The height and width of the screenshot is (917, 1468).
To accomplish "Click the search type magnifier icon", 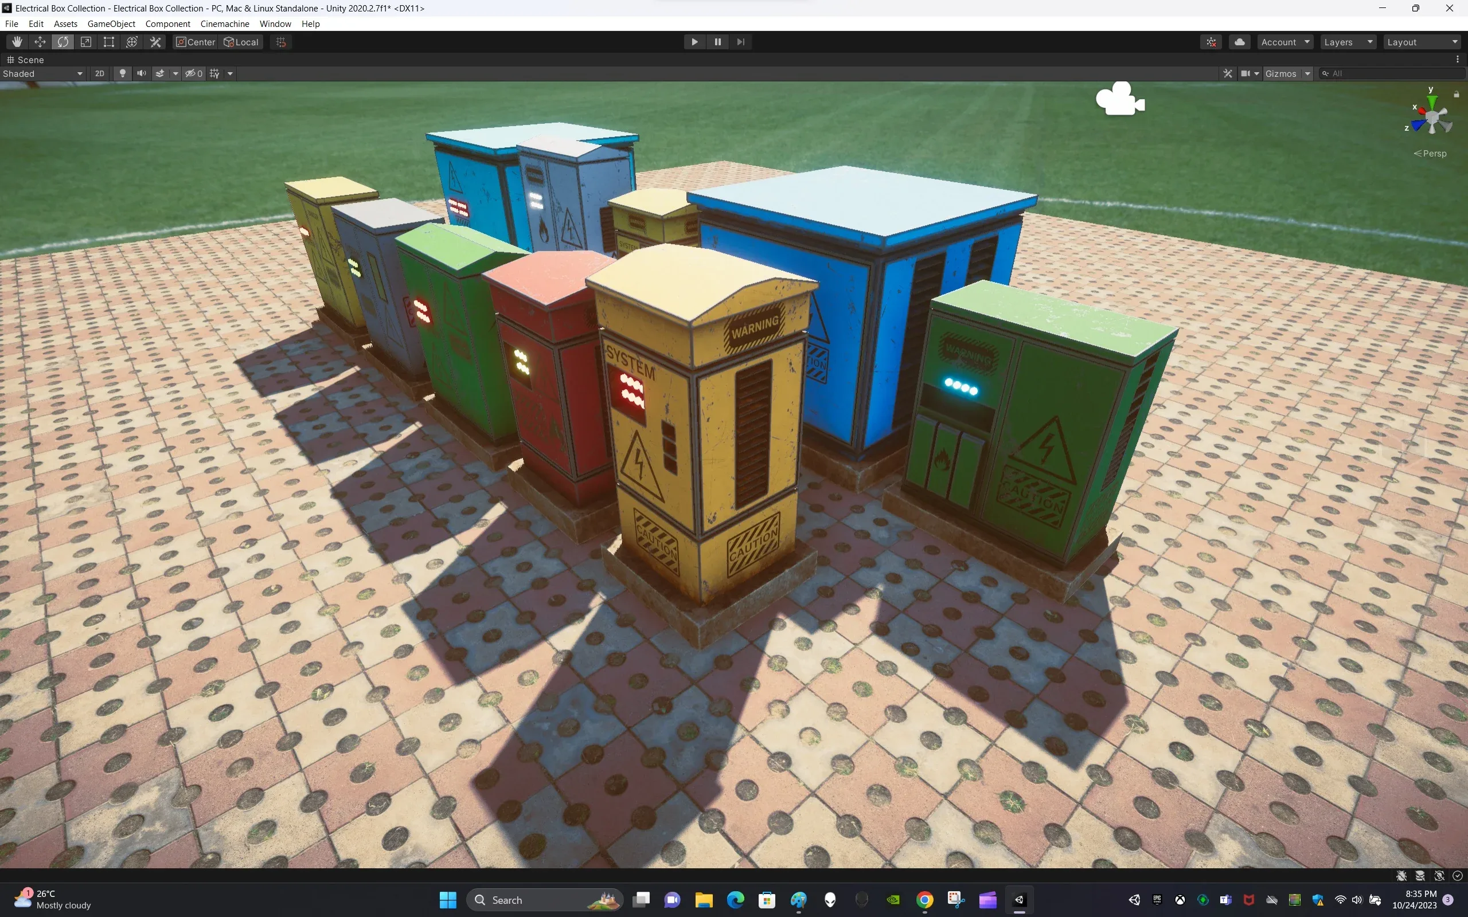I will tap(1325, 73).
